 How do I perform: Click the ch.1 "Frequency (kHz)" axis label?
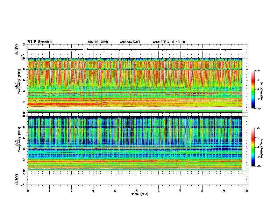tap(19, 81)
